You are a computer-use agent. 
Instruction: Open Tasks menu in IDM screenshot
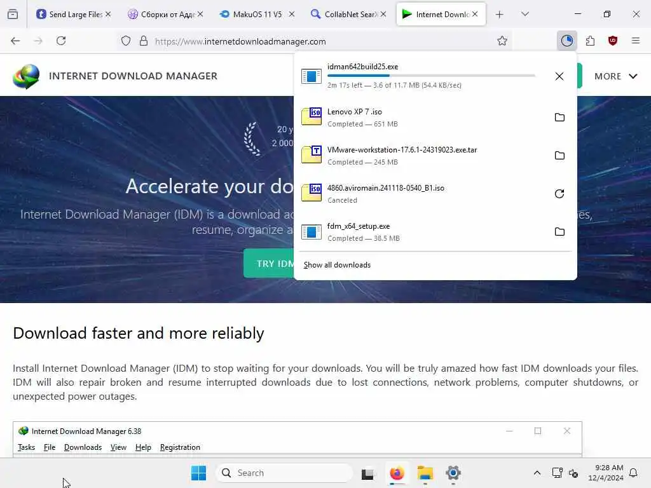pyautogui.click(x=26, y=447)
